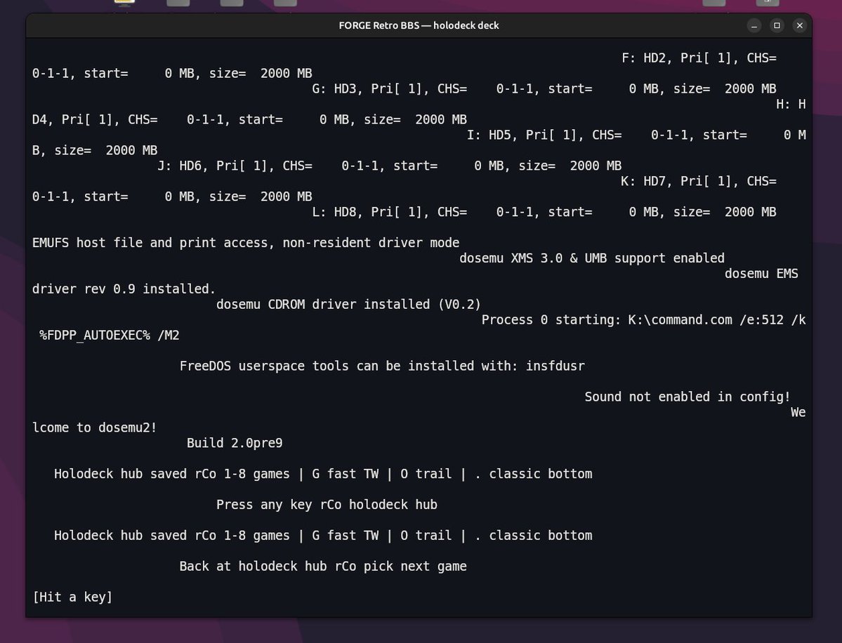Click the 'I: HD5, Pri[ 1]' drive entry
The image size is (842, 643).
pyautogui.click(x=636, y=135)
